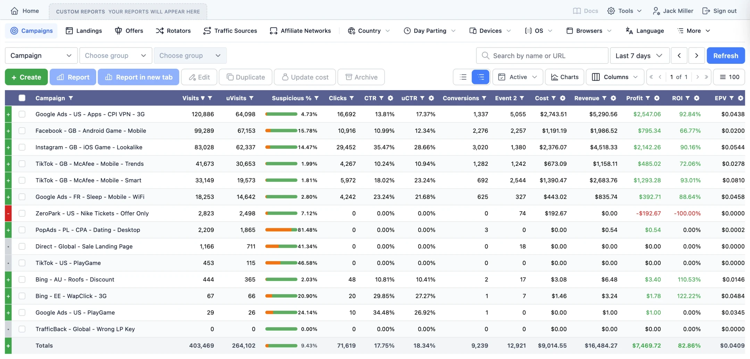The image size is (750, 359).
Task: Click the Update cost button
Action: [305, 77]
